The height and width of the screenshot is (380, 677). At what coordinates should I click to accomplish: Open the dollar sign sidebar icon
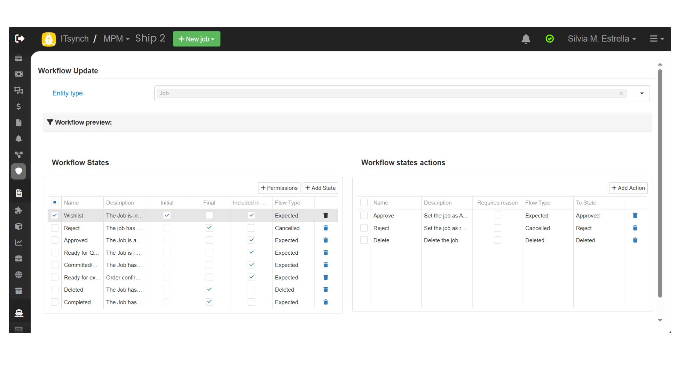19,106
